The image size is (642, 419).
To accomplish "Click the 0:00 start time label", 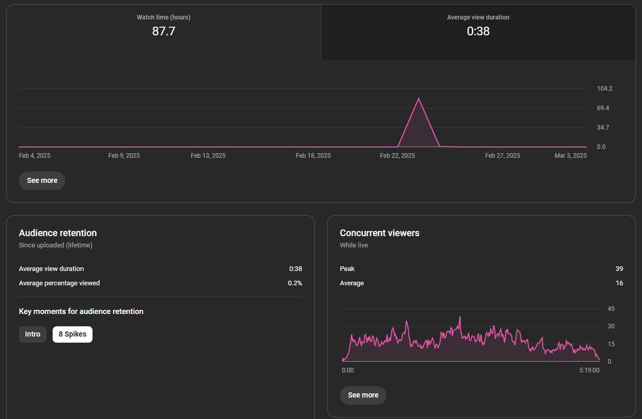I will (x=348, y=370).
